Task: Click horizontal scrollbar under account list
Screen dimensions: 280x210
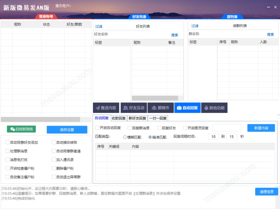Action: coord(40,119)
